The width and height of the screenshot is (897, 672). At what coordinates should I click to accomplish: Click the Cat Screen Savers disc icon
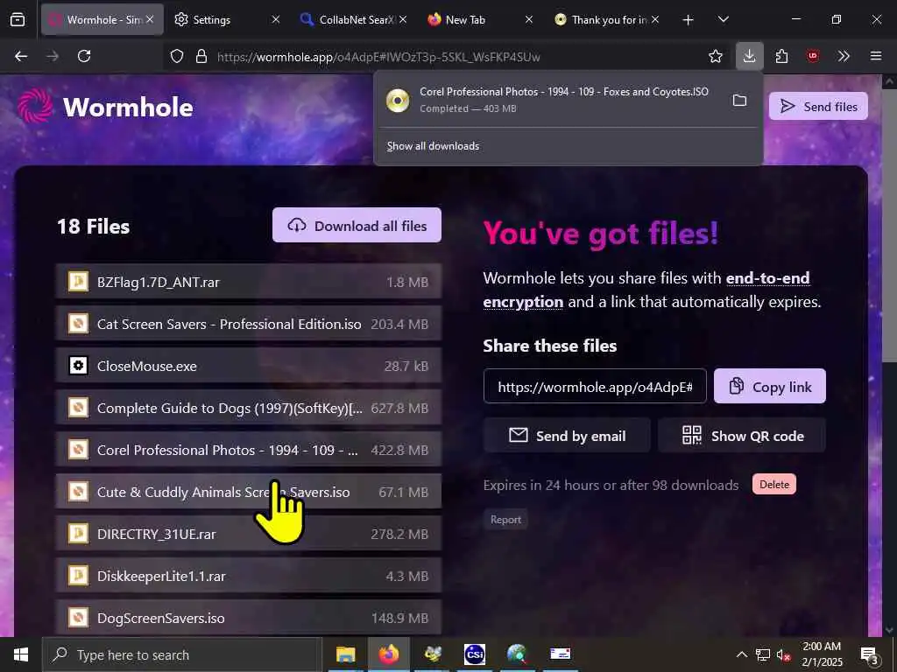78,324
